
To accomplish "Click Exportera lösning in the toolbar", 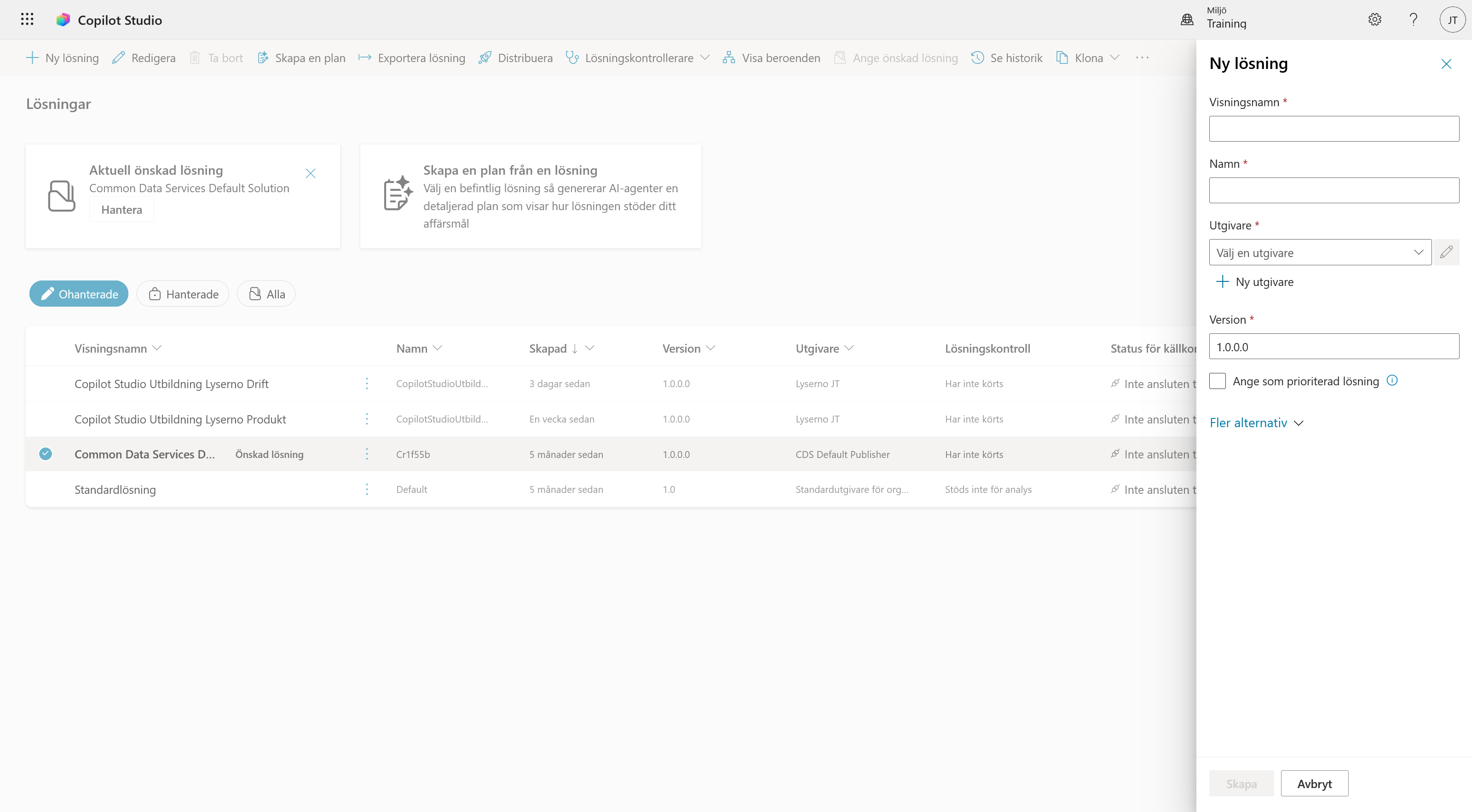I will pos(411,57).
